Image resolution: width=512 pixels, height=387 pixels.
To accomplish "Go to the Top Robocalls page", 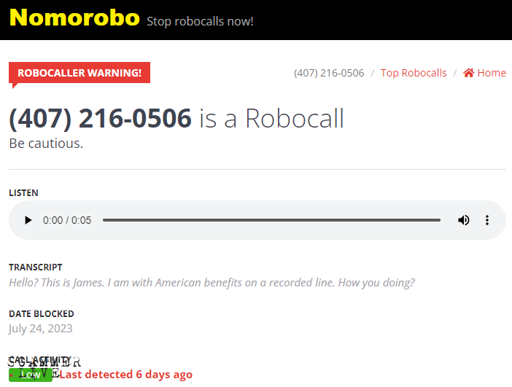I will tap(414, 73).
